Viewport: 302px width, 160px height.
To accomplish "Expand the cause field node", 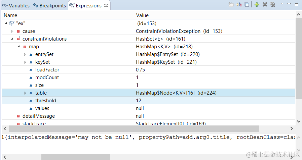I will click(x=12, y=31).
